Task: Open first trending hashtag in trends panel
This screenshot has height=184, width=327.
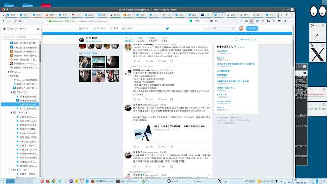Action: [222, 51]
